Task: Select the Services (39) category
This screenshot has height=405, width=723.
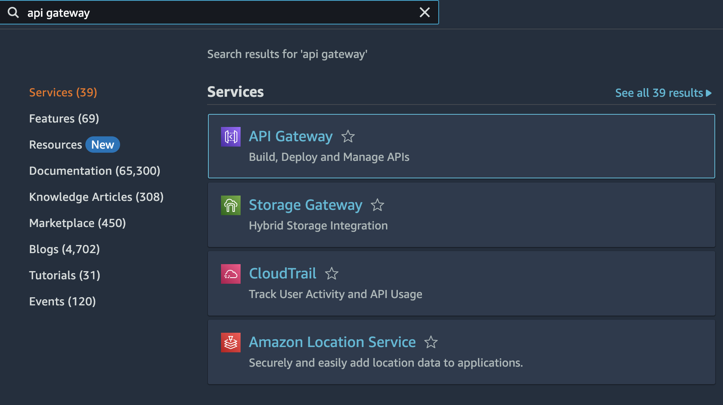Action: coord(63,93)
